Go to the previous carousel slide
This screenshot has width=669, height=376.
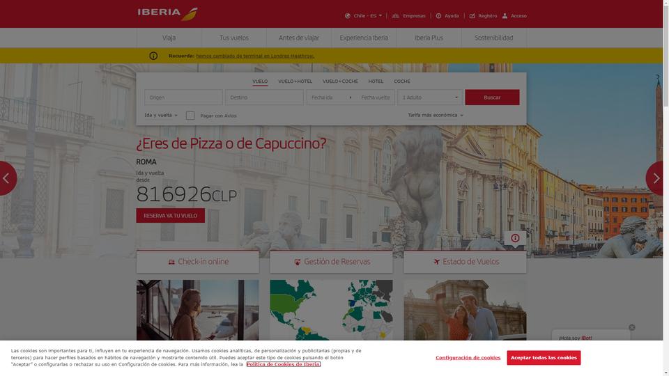pos(7,178)
